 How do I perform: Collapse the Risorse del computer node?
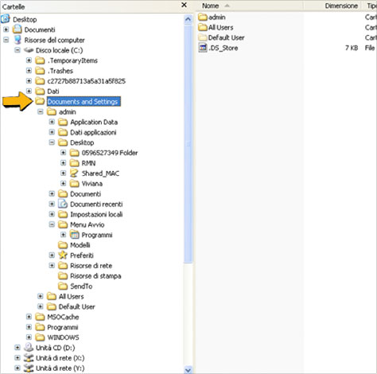coord(6,40)
